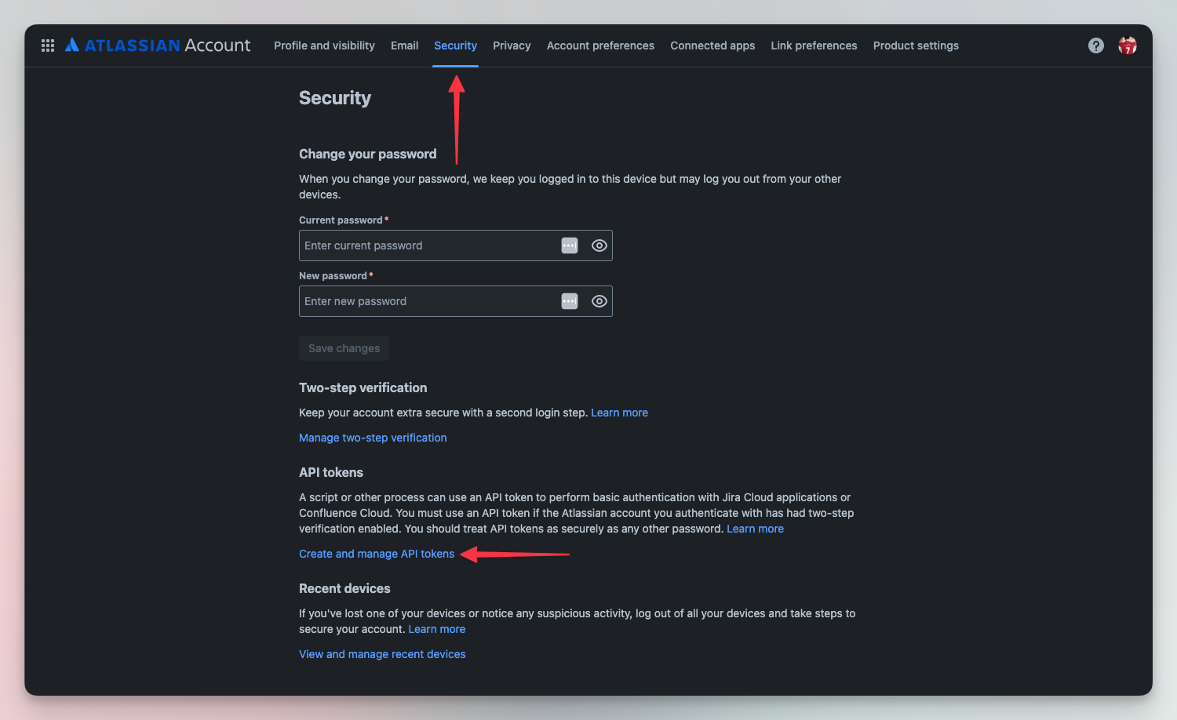Click Create and manage API tokens
This screenshot has width=1177, height=720.
pos(377,554)
